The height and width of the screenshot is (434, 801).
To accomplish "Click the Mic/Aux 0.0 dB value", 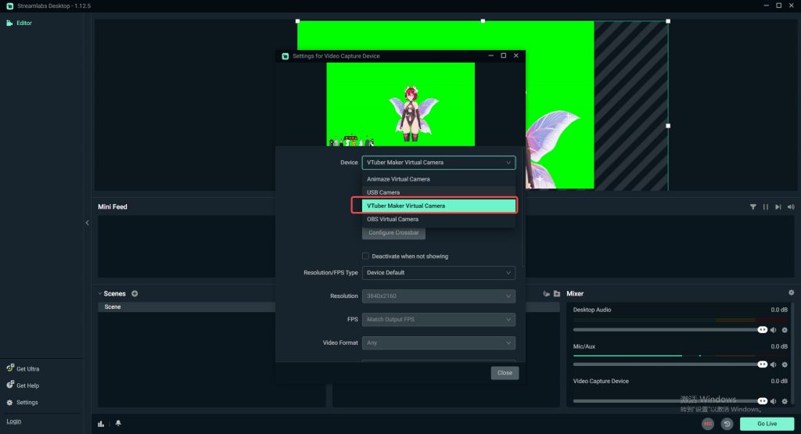I will (779, 346).
